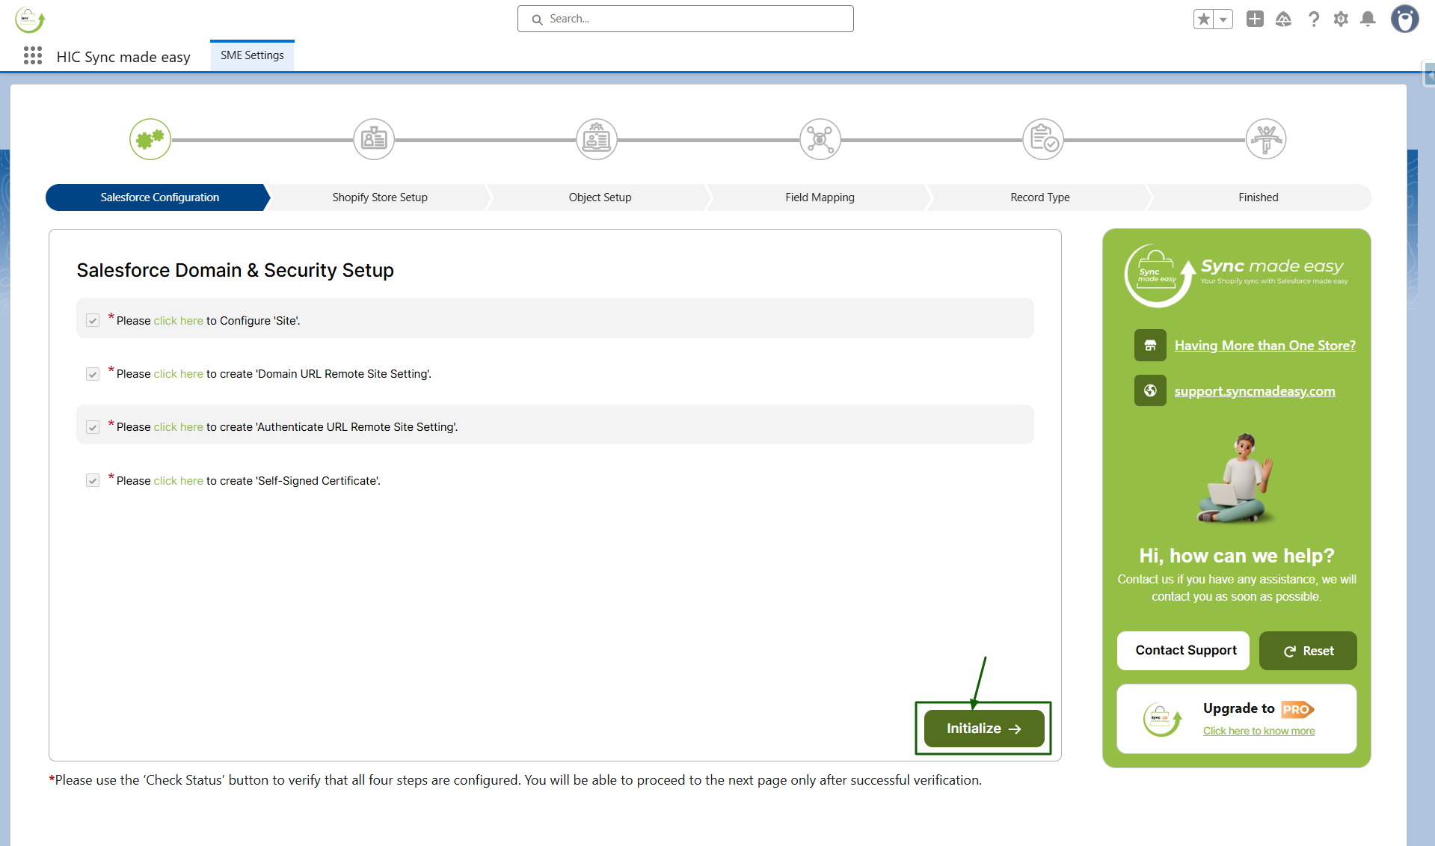
Task: Toggle the Authenticate URL Remote Site Setting checkbox
Action: (x=93, y=427)
